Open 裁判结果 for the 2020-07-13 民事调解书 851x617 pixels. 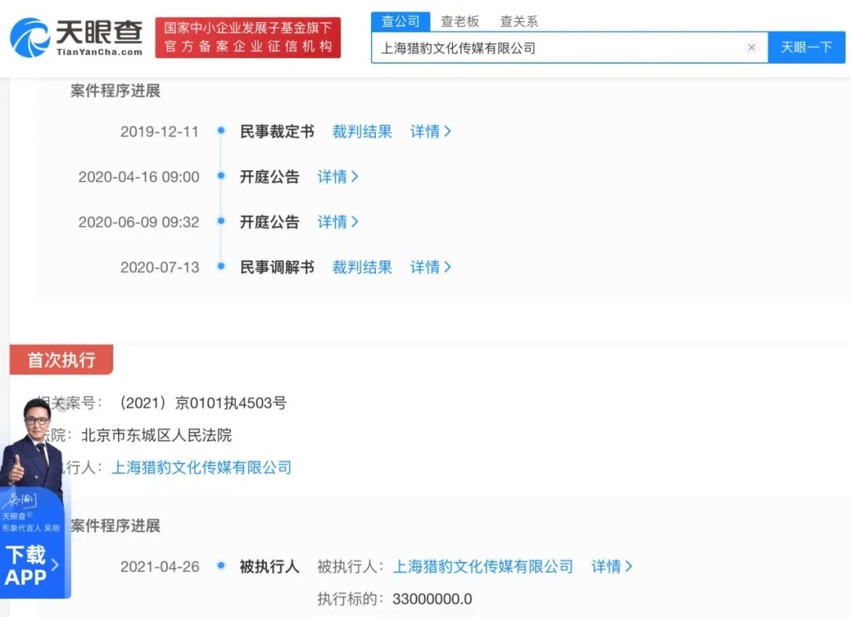(362, 268)
